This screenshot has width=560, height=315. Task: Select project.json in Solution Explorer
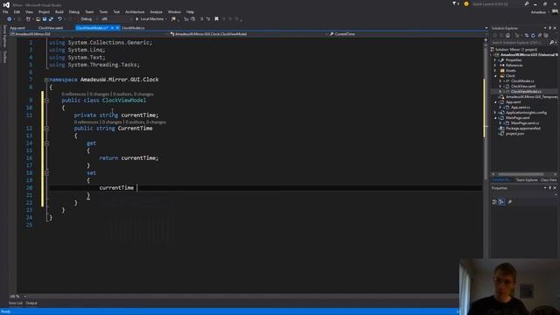click(x=515, y=134)
